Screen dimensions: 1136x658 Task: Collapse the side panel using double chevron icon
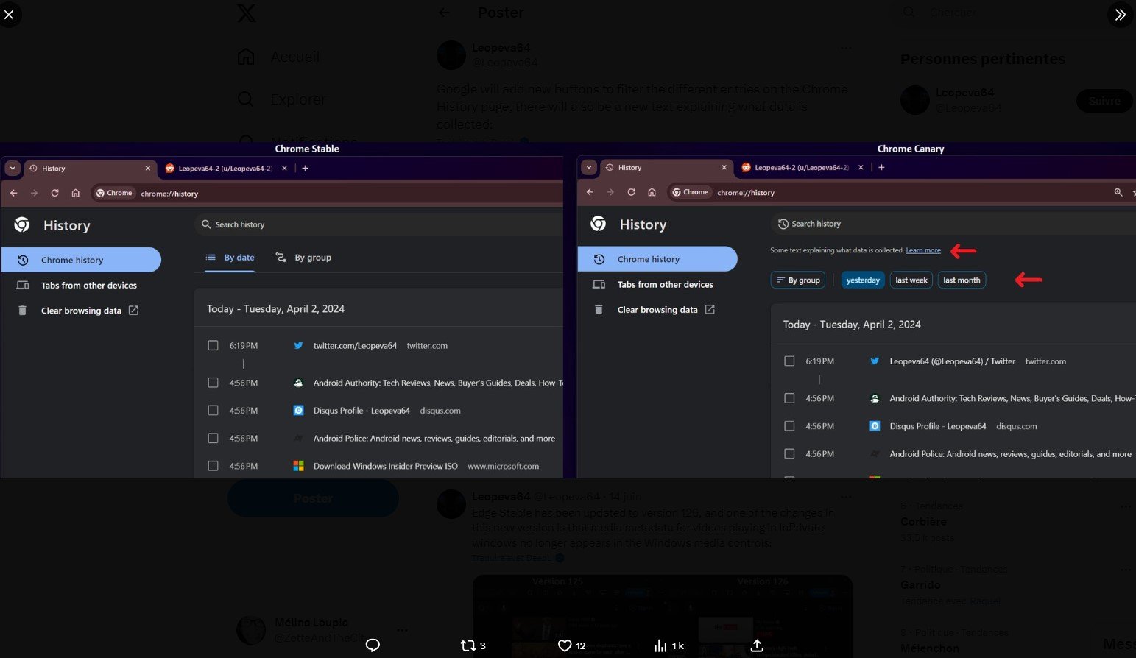pyautogui.click(x=1120, y=15)
